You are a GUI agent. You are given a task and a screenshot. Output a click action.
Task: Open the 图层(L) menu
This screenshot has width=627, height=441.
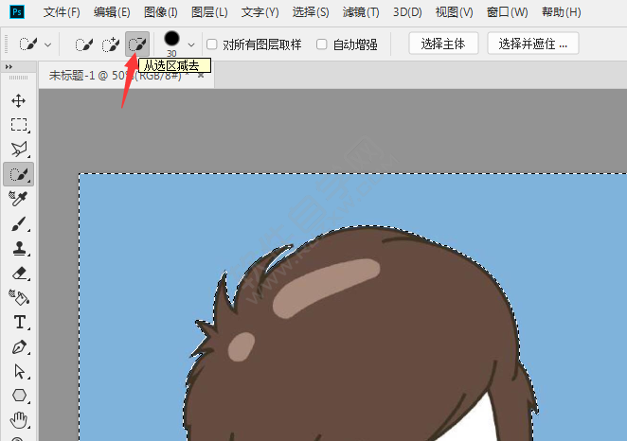coord(209,12)
